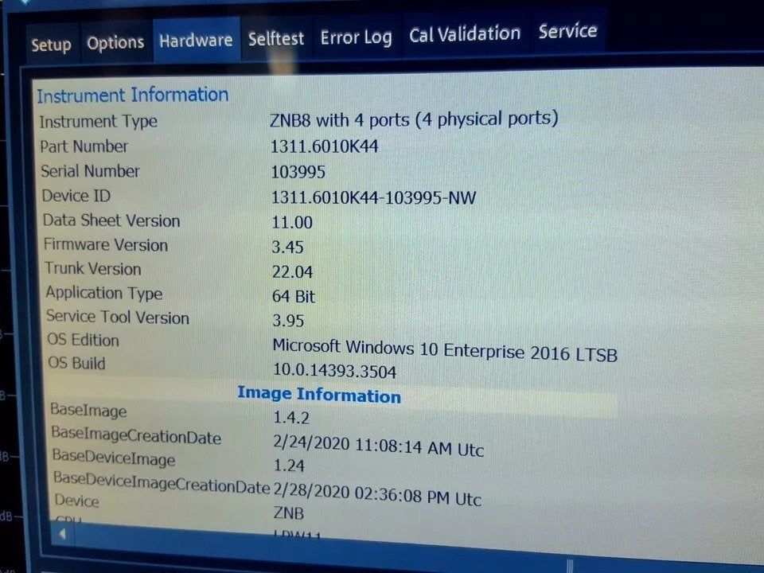
Task: Click the Trunk Version label
Action: point(93,268)
